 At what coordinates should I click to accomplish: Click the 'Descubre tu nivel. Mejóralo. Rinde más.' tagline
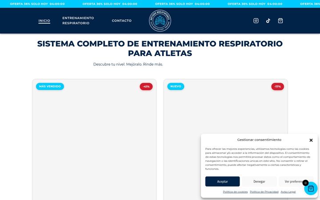tap(128, 64)
